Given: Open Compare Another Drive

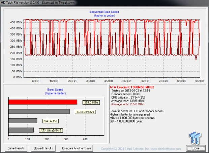Looking at the screenshot, I should pyautogui.click(x=77, y=148).
